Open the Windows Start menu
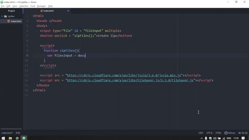 pos(4,138)
